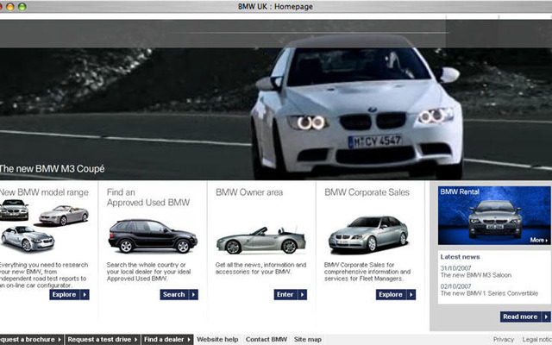Click the 'BMW Corporate Sales' heading
This screenshot has height=345, width=552.
click(367, 192)
